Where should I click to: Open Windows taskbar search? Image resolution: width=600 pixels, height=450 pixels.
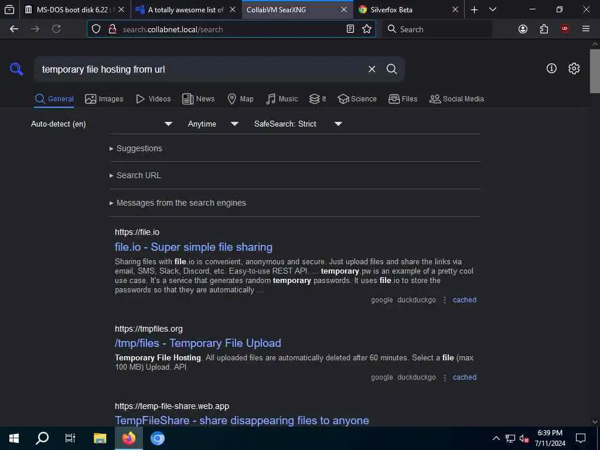pyautogui.click(x=42, y=438)
